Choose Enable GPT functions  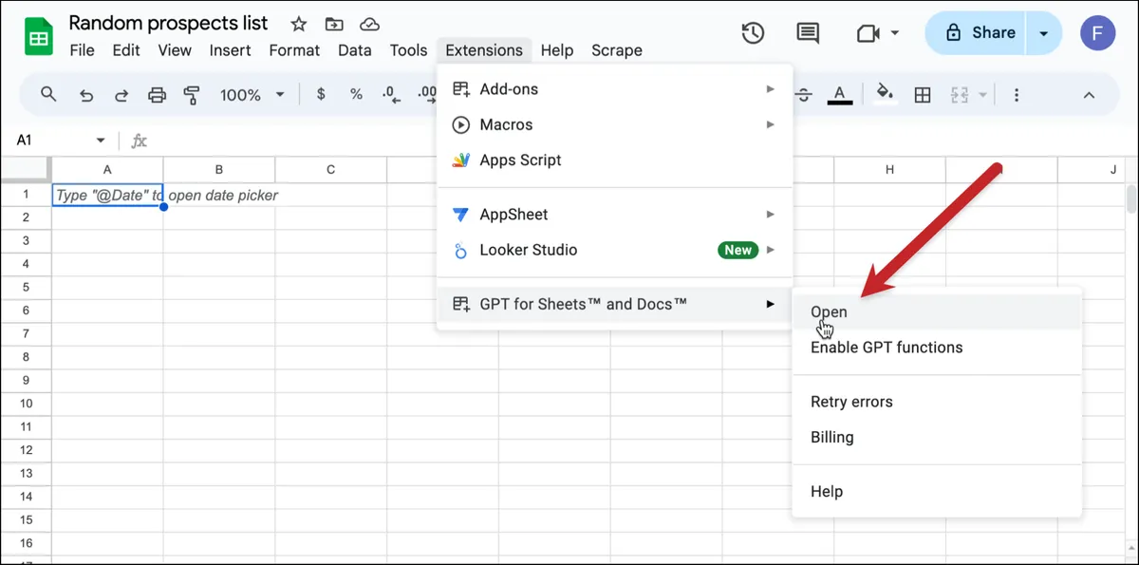pos(937,348)
